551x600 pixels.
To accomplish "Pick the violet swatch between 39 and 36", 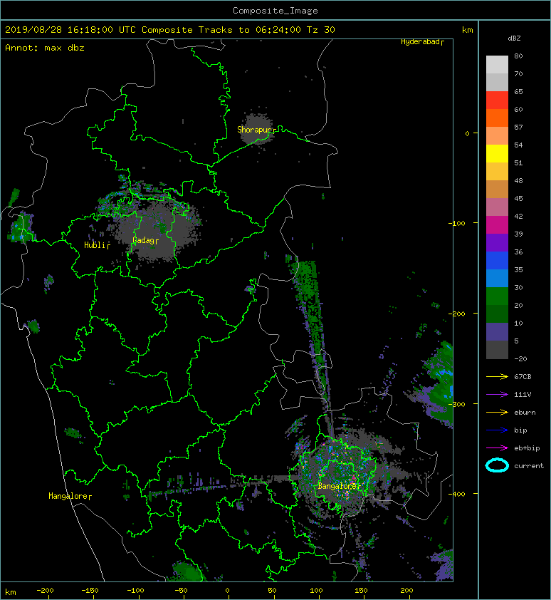I will (497, 242).
